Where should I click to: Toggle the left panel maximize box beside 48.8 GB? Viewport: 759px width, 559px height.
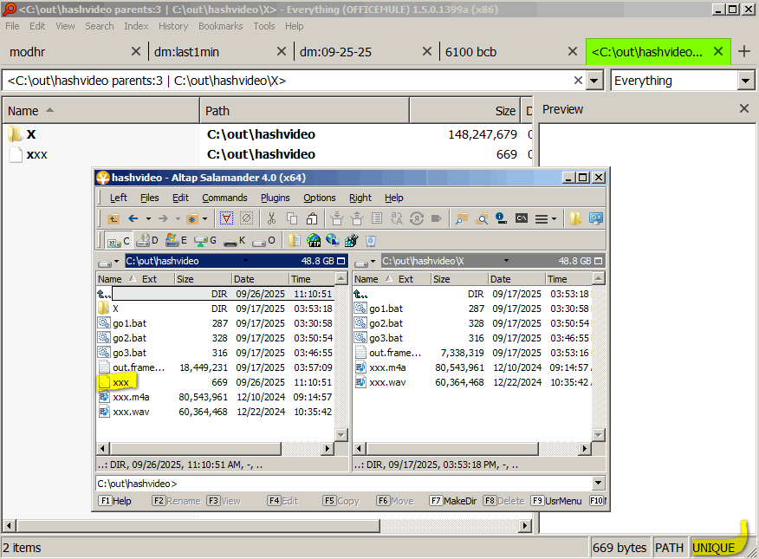click(x=341, y=261)
